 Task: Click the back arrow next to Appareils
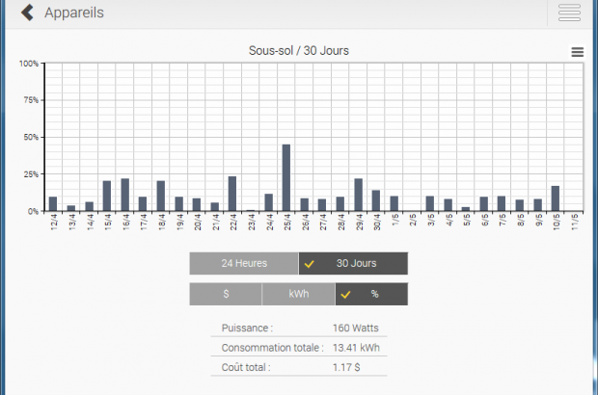(x=27, y=13)
